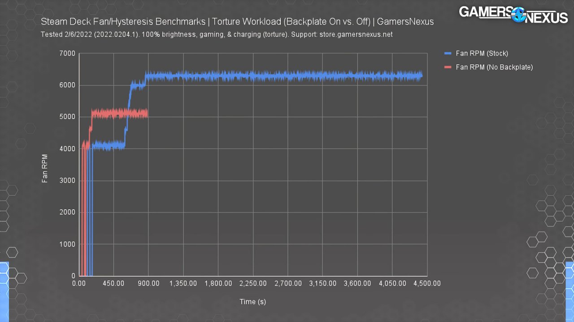574x322 pixels.
Task: Click the y-axis label 4000
Action: point(68,149)
